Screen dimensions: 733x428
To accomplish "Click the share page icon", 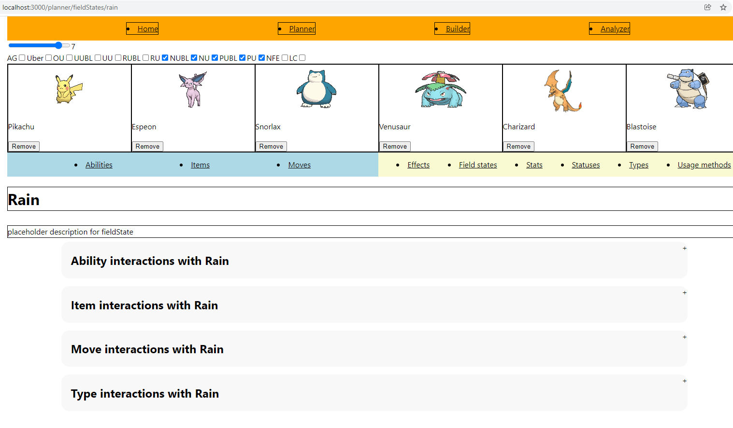I will pos(708,7).
